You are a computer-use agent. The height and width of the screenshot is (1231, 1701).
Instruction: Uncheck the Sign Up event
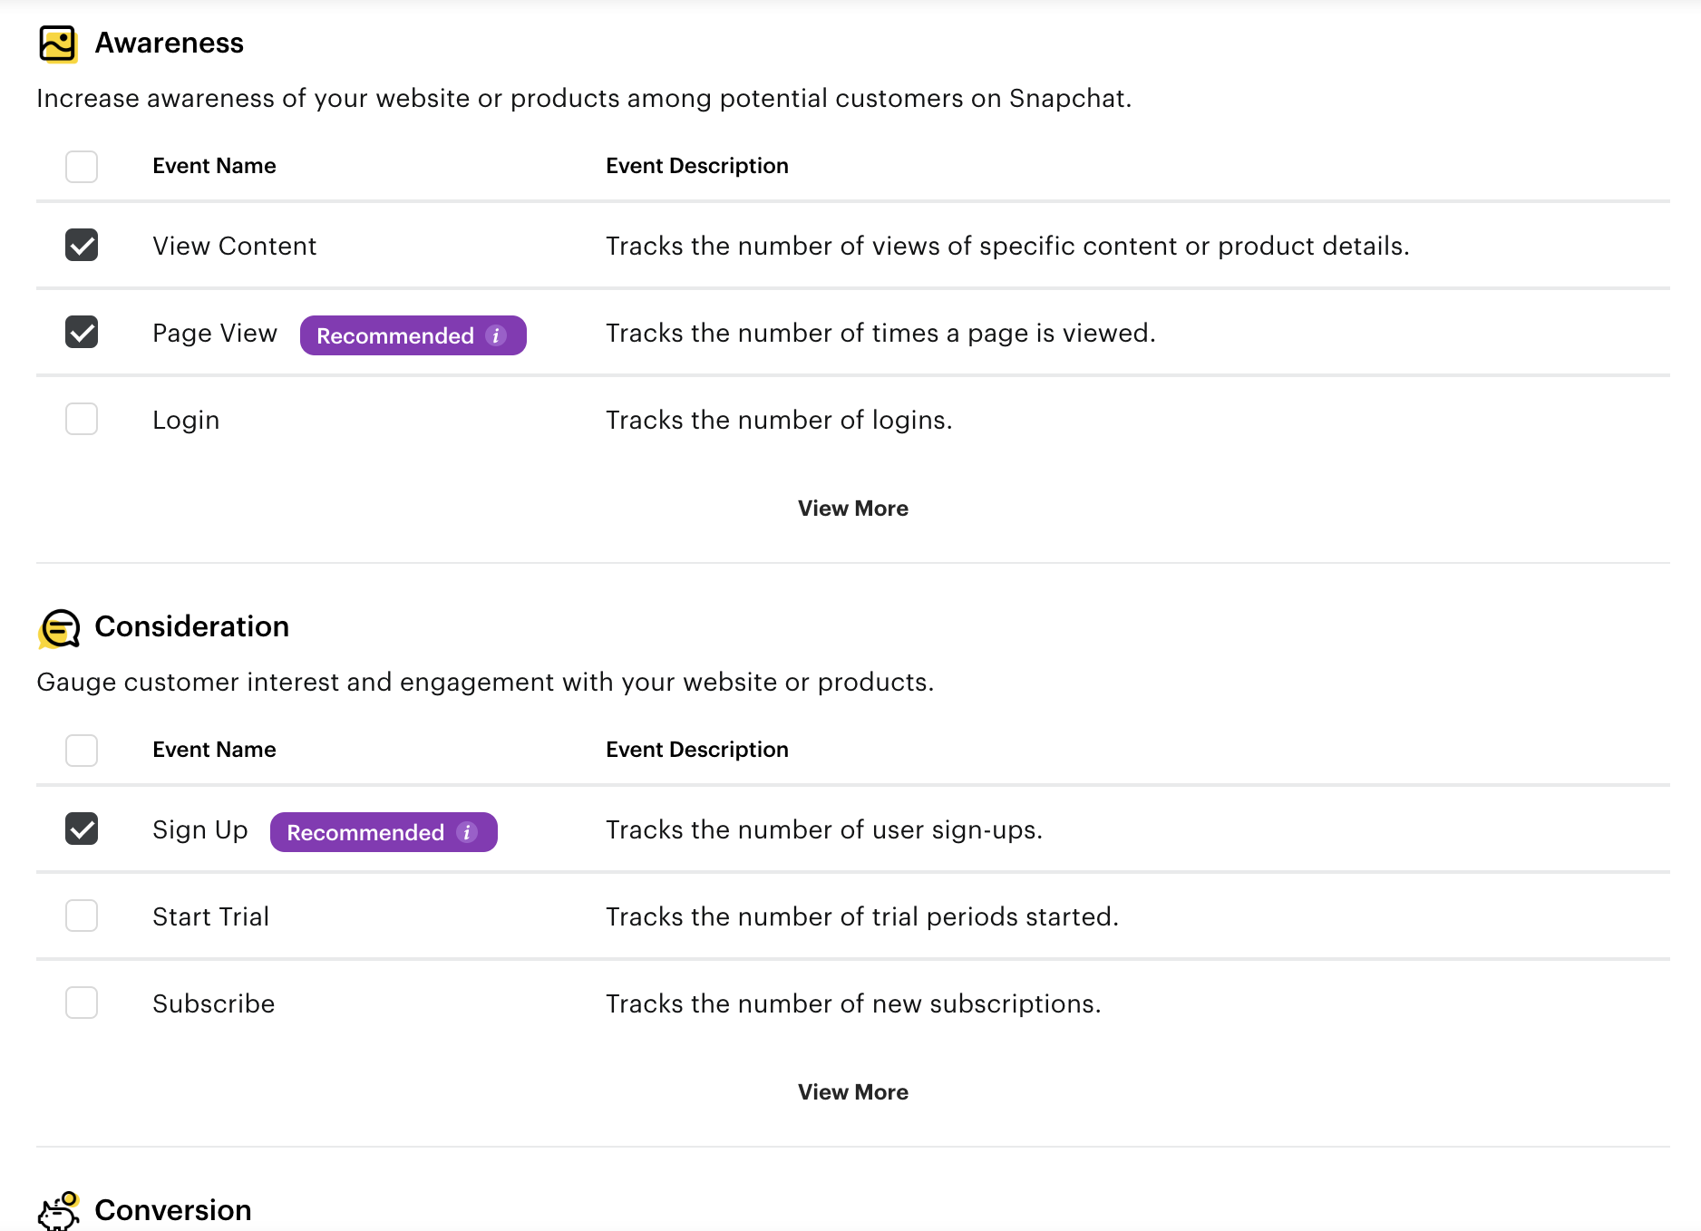click(82, 829)
